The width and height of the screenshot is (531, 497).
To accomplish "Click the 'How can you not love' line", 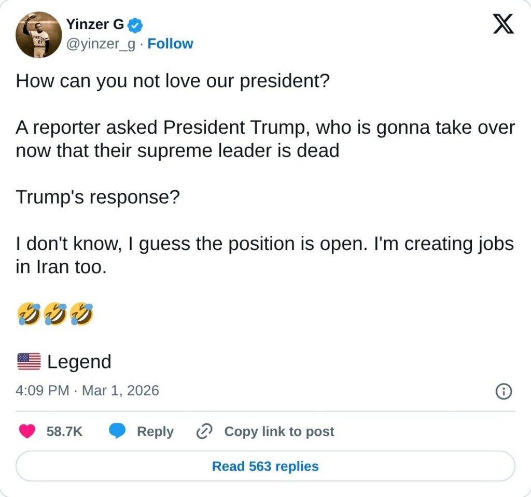I will (x=173, y=81).
